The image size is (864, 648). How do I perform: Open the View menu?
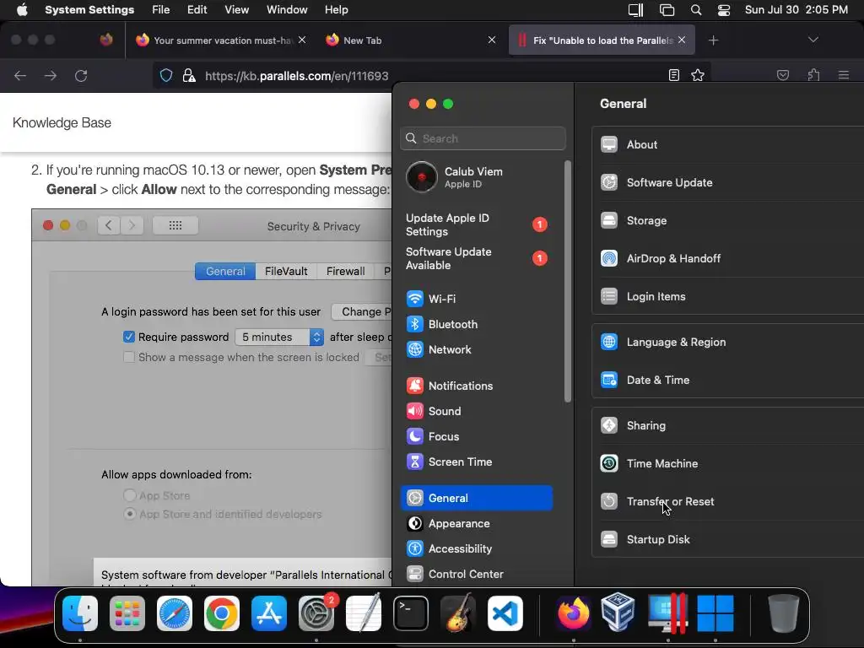point(237,10)
